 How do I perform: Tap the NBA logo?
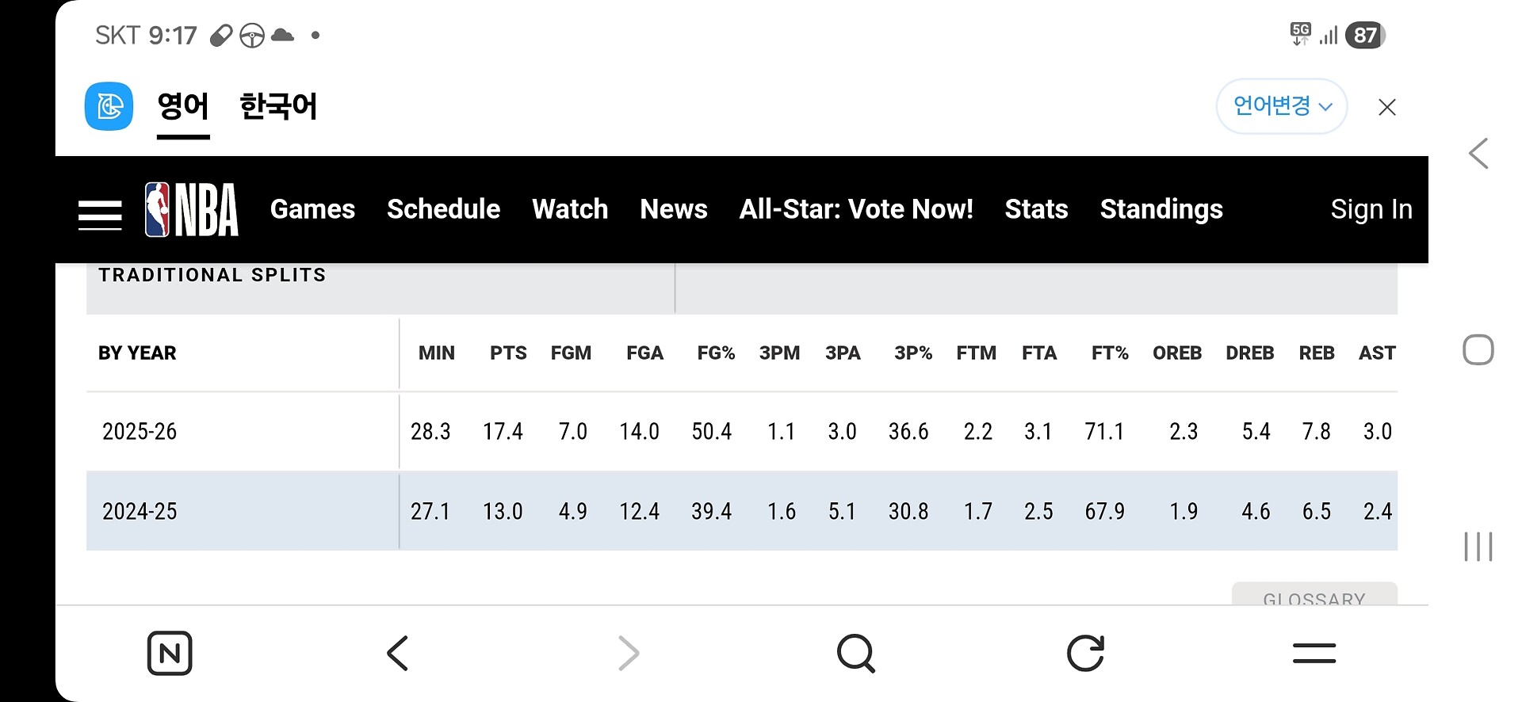tap(191, 210)
